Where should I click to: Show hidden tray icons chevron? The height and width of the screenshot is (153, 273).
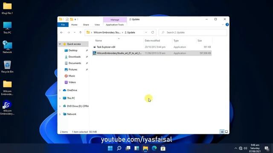[236, 148]
